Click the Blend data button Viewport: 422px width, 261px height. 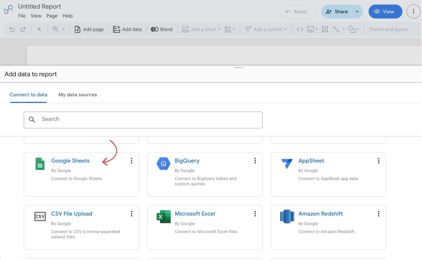pos(162,29)
